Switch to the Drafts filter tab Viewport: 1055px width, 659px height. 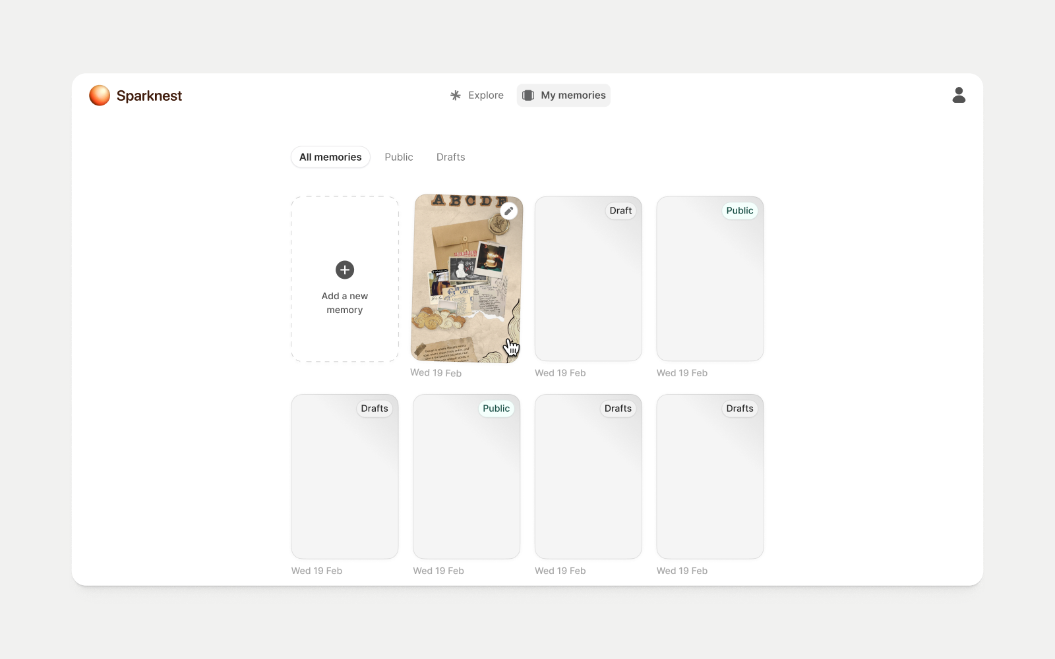451,157
